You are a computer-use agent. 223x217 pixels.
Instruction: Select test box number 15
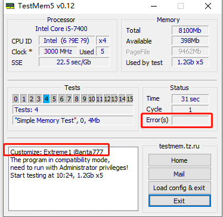click(129, 99)
